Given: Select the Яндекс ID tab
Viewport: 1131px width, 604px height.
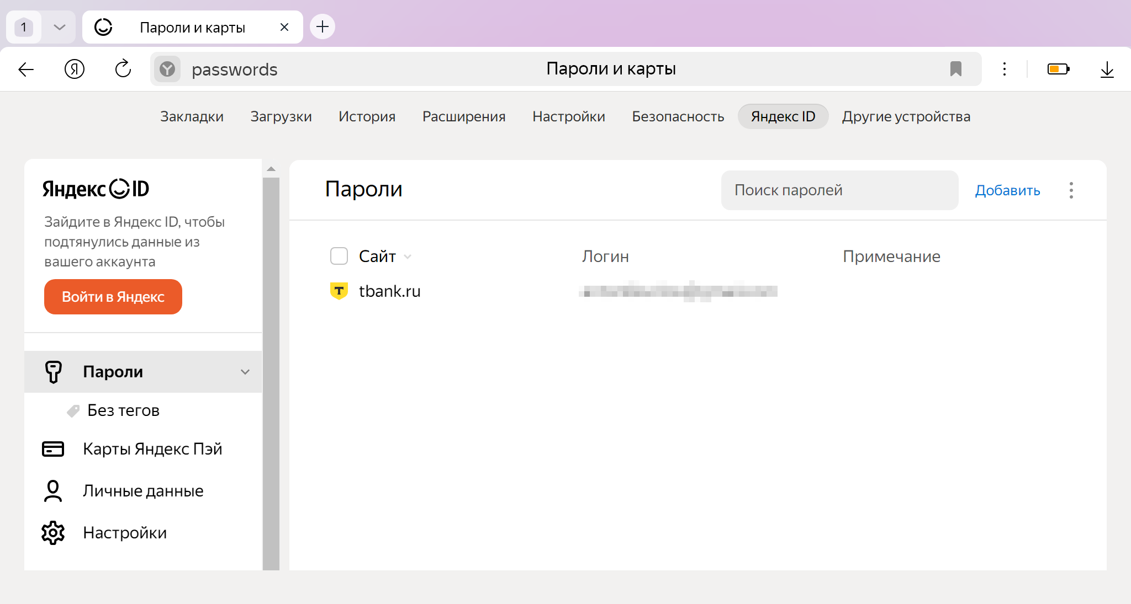Looking at the screenshot, I should (x=783, y=116).
